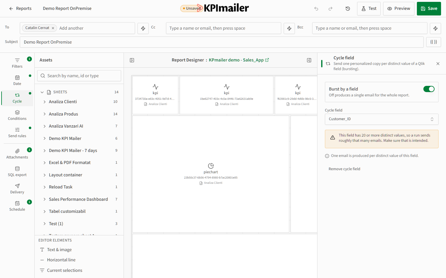Click Remove cycle field
The width and height of the screenshot is (446, 278).
point(344,169)
